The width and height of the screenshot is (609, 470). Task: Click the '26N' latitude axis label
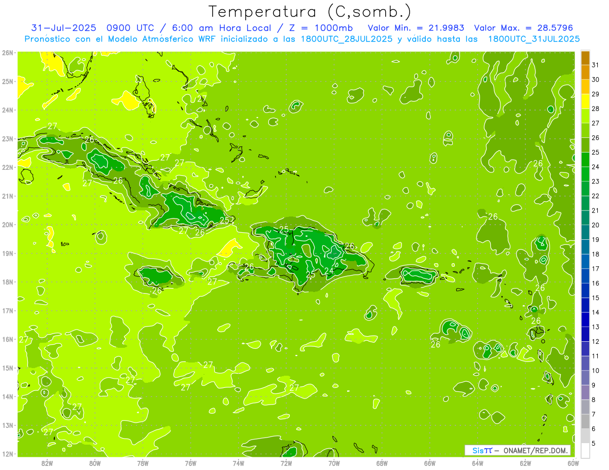[x=8, y=53]
